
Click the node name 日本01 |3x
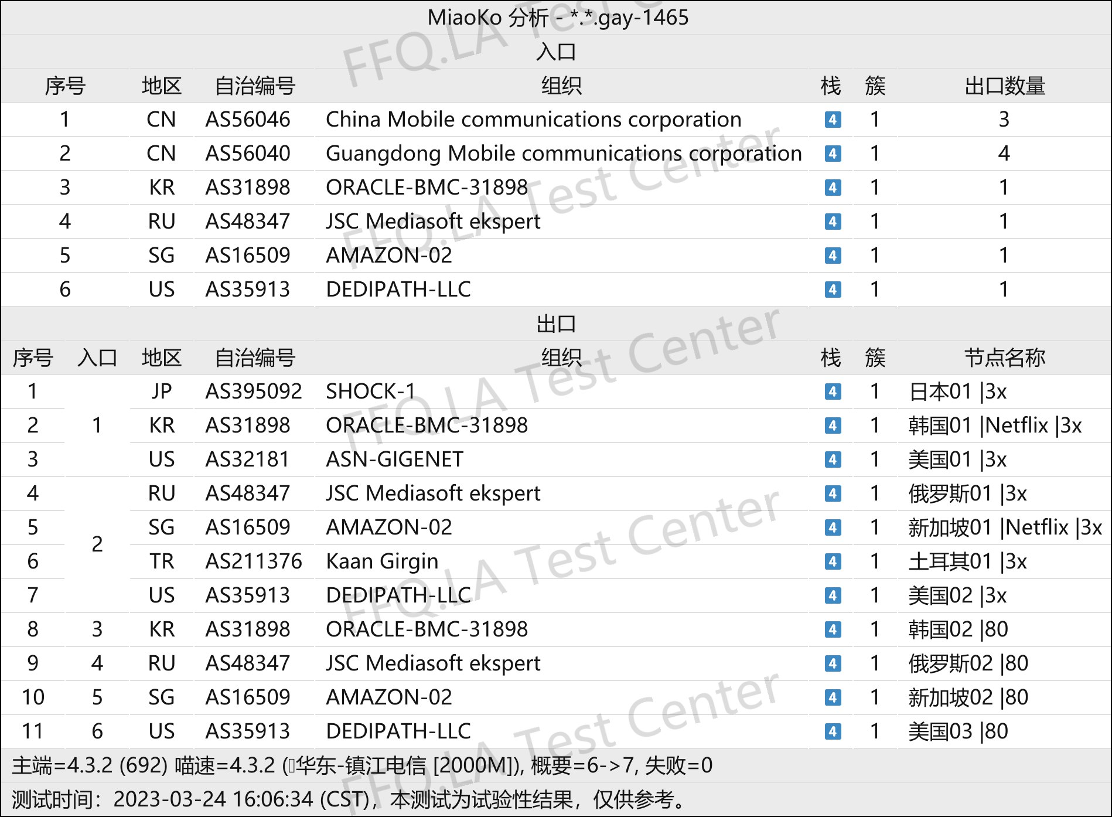[x=957, y=392]
